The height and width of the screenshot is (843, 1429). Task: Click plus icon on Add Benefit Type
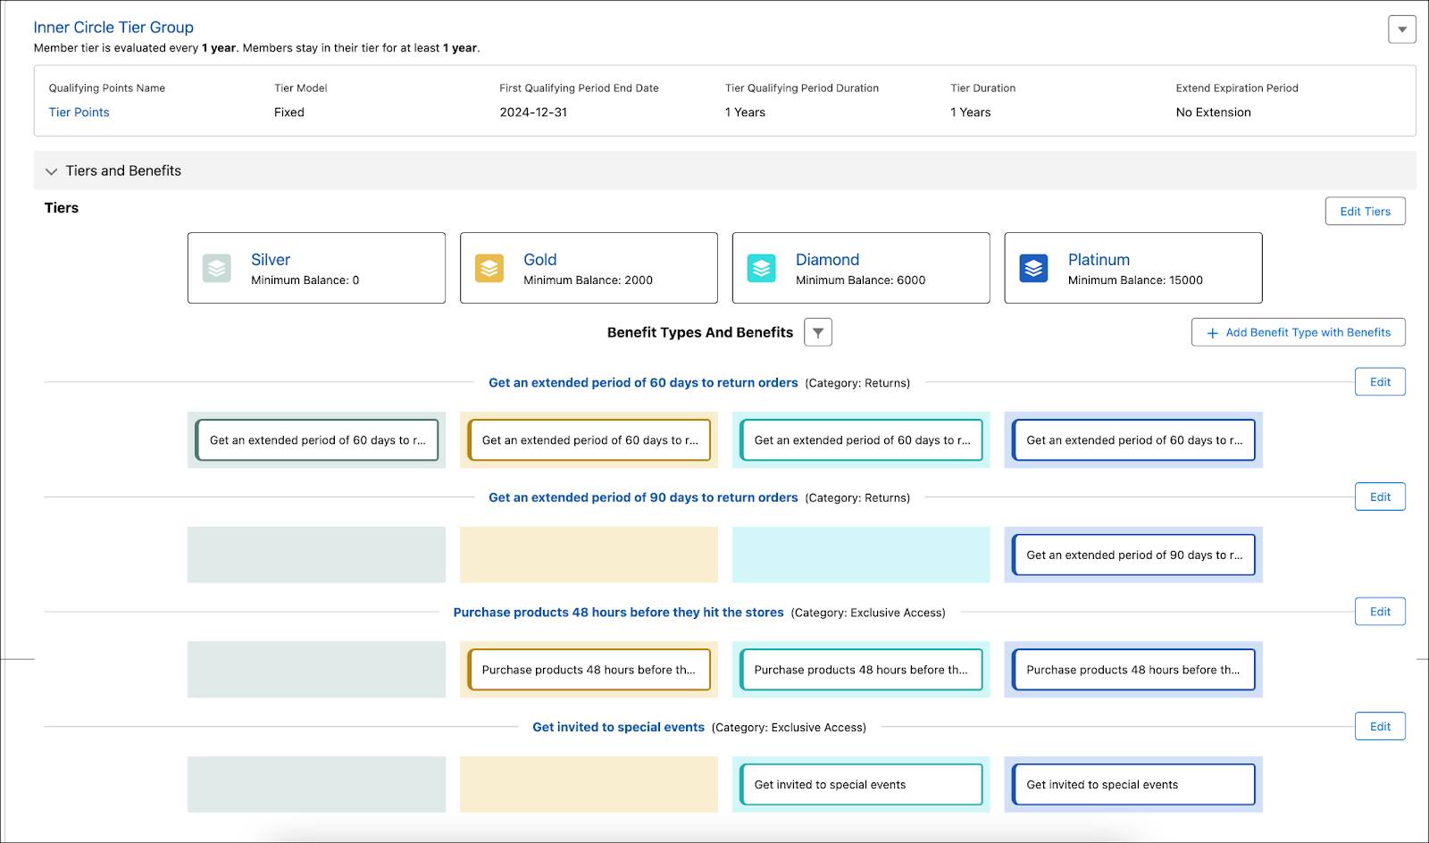(x=1212, y=333)
